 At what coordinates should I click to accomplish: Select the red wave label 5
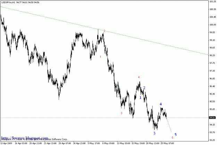[x=173, y=137]
